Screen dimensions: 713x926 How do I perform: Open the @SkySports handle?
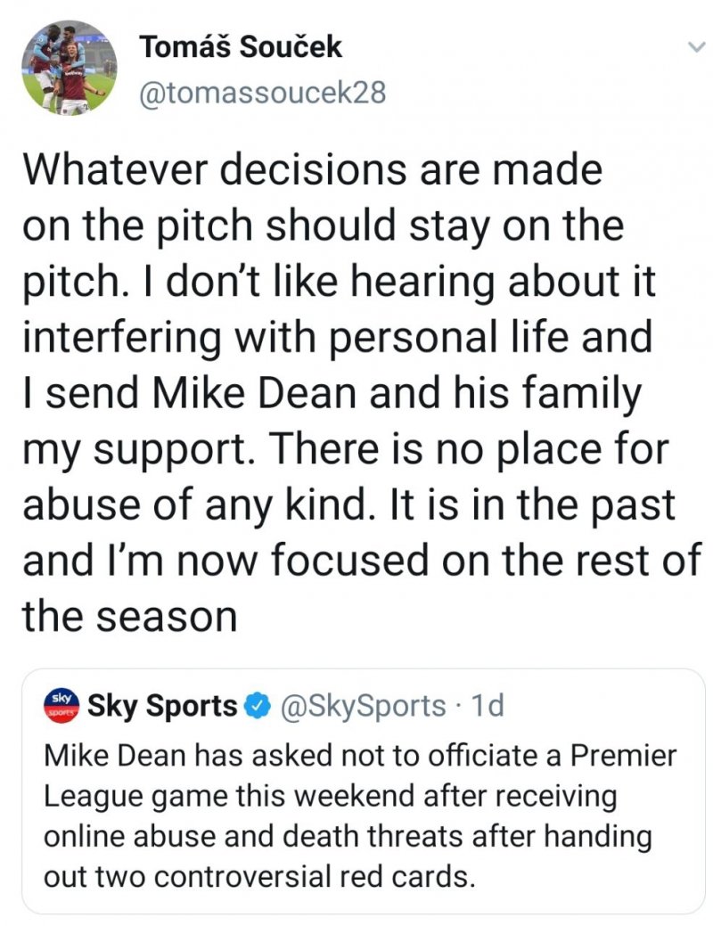(x=363, y=706)
